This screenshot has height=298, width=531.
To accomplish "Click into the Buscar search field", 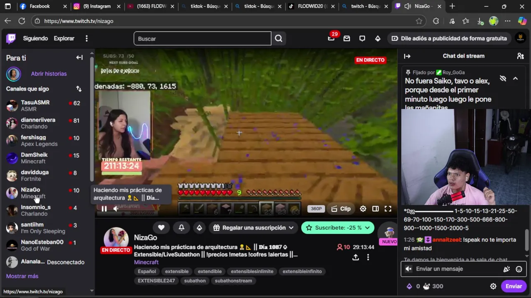I will coord(202,38).
